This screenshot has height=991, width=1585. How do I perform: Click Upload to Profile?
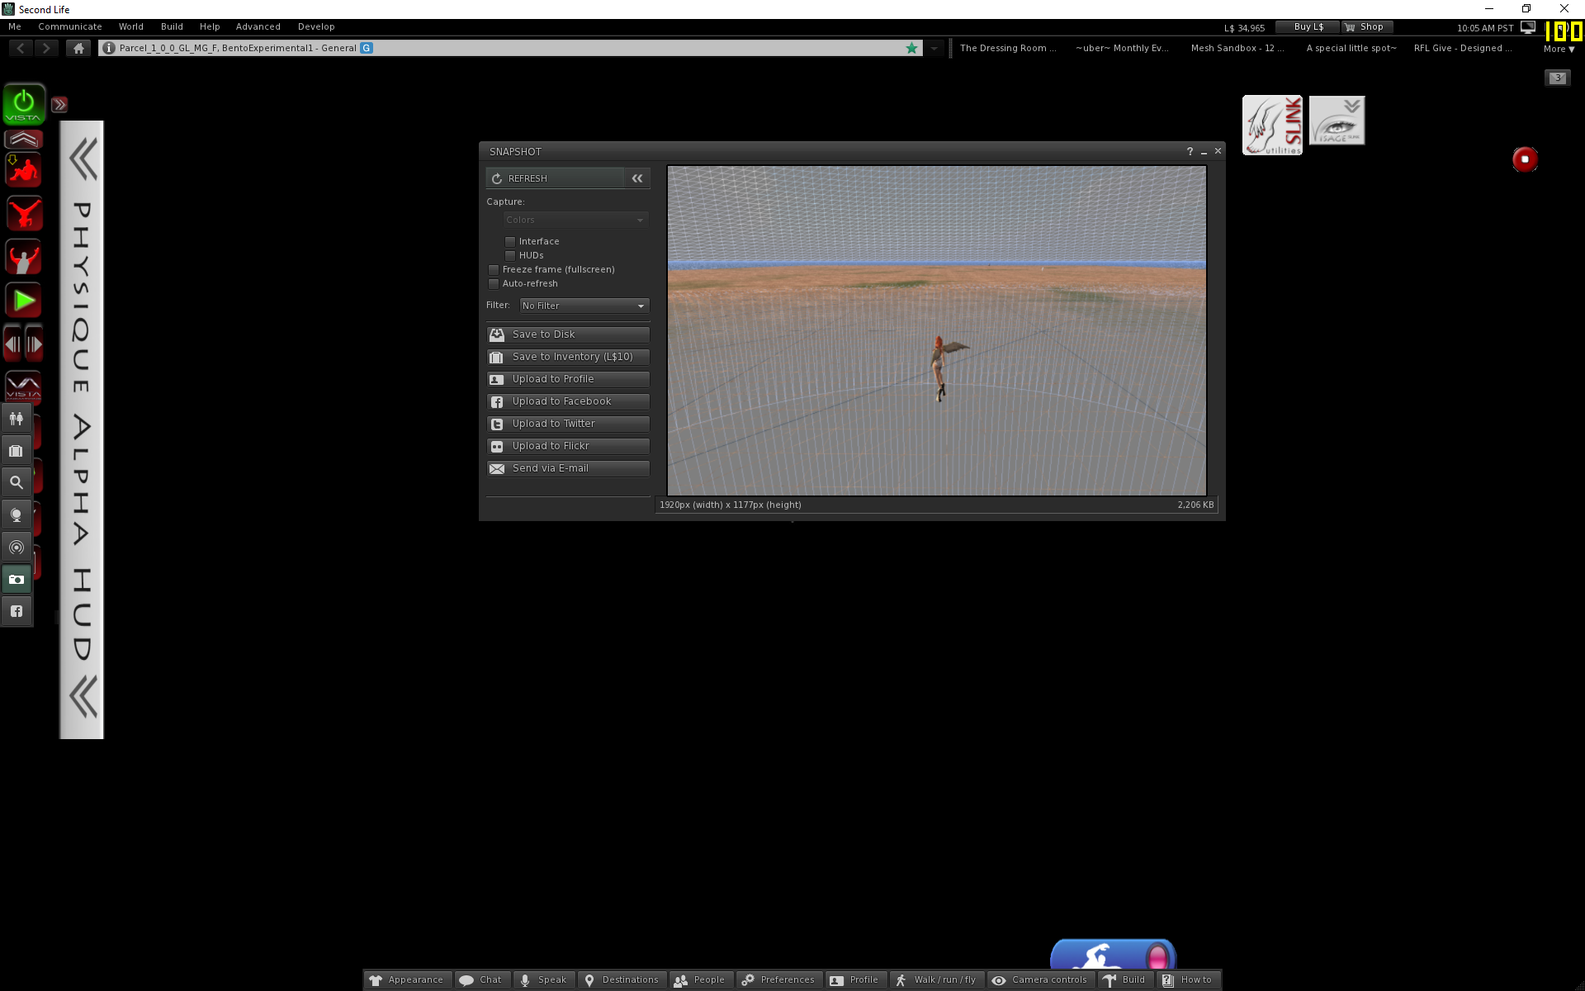point(568,379)
